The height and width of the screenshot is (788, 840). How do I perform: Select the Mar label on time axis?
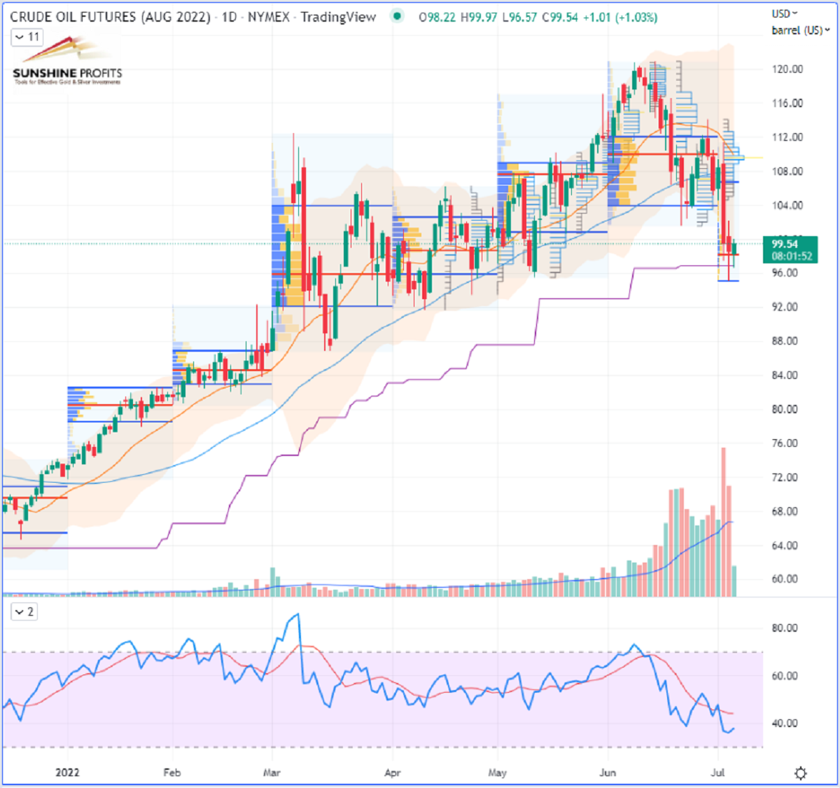click(x=272, y=773)
